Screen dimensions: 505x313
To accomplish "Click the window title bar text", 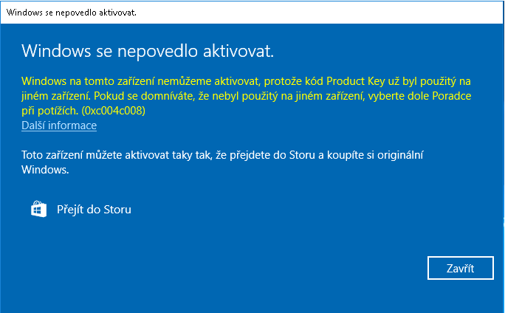I will (x=72, y=13).
